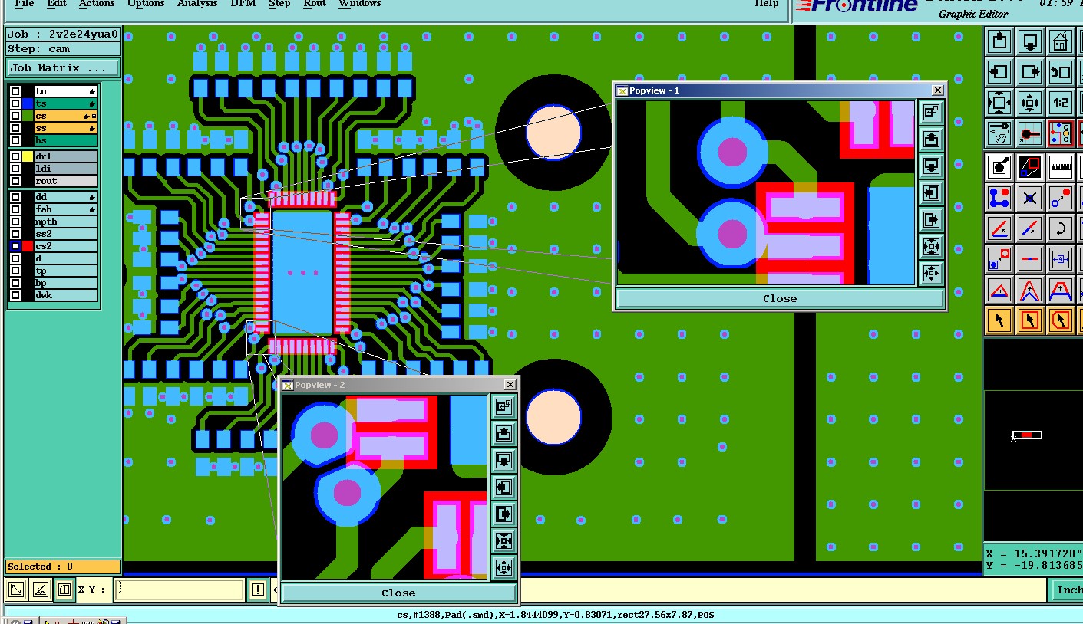1083x624 pixels.
Task: Click the Job Matrix ... button
Action: point(63,68)
